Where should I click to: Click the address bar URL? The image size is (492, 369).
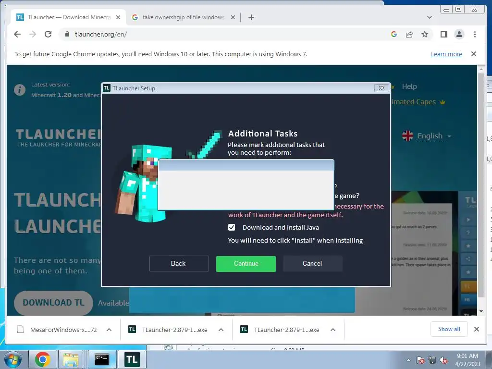101,34
